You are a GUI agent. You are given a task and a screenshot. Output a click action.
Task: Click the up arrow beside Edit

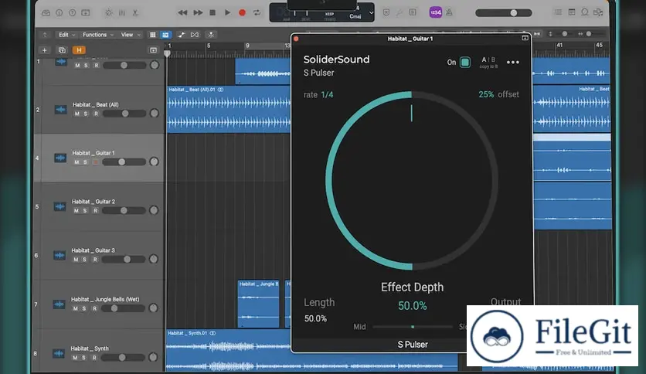[x=45, y=35]
